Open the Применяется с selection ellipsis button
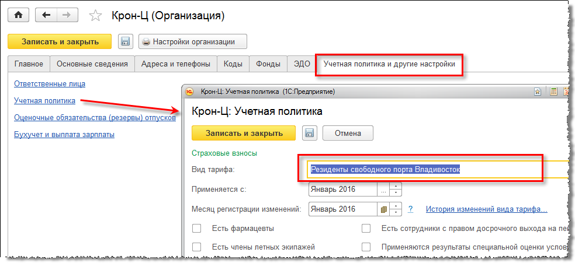The image size is (575, 263). coord(383,190)
